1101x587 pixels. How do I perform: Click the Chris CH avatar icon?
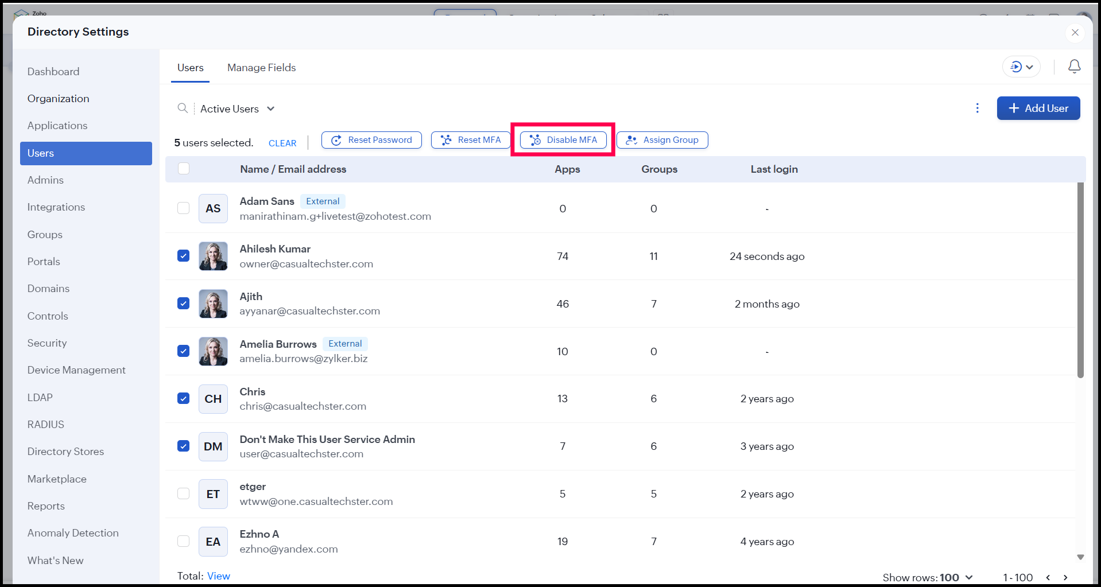point(213,399)
